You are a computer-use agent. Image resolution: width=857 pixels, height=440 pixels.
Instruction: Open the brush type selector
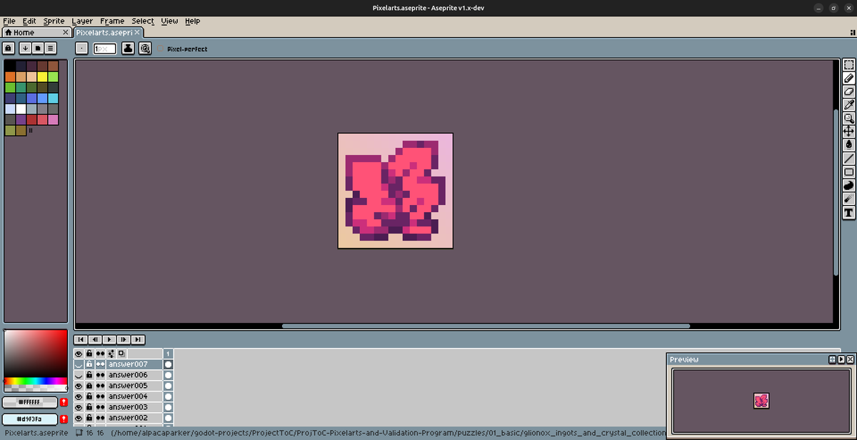tap(82, 49)
